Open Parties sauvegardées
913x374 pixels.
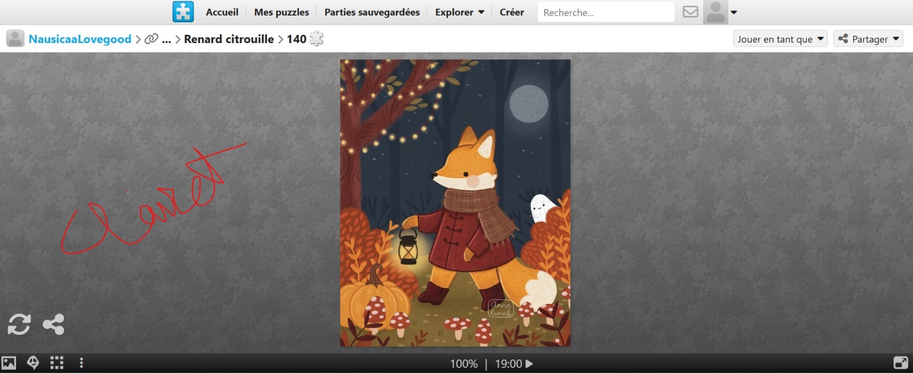tap(372, 12)
